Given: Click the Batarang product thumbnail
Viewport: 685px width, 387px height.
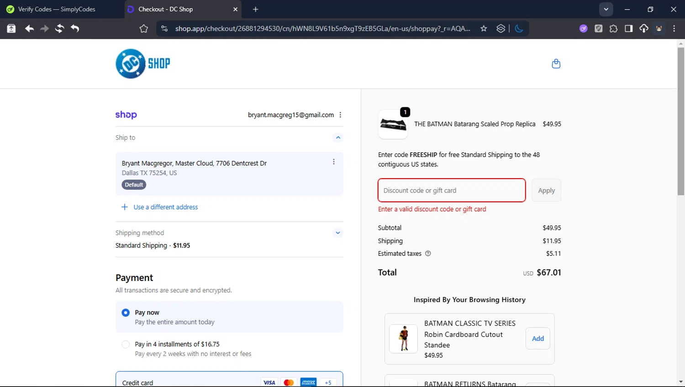Looking at the screenshot, I should [393, 124].
